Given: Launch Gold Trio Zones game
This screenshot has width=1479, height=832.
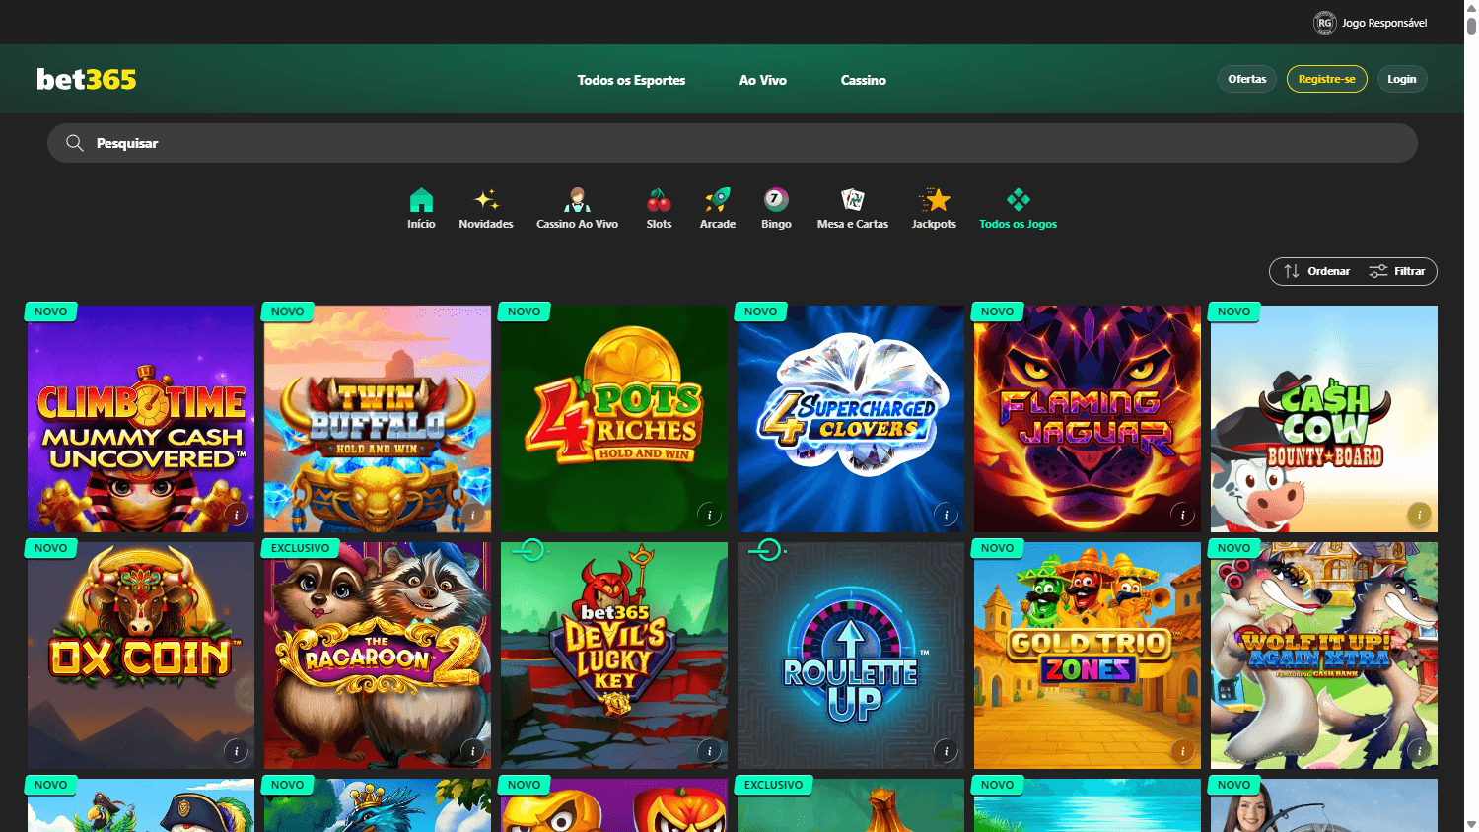Looking at the screenshot, I should click(x=1088, y=656).
